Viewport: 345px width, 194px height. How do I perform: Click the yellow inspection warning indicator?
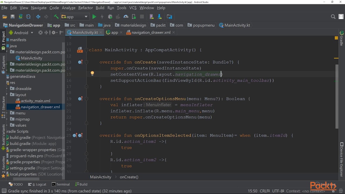pyautogui.click(x=336, y=38)
